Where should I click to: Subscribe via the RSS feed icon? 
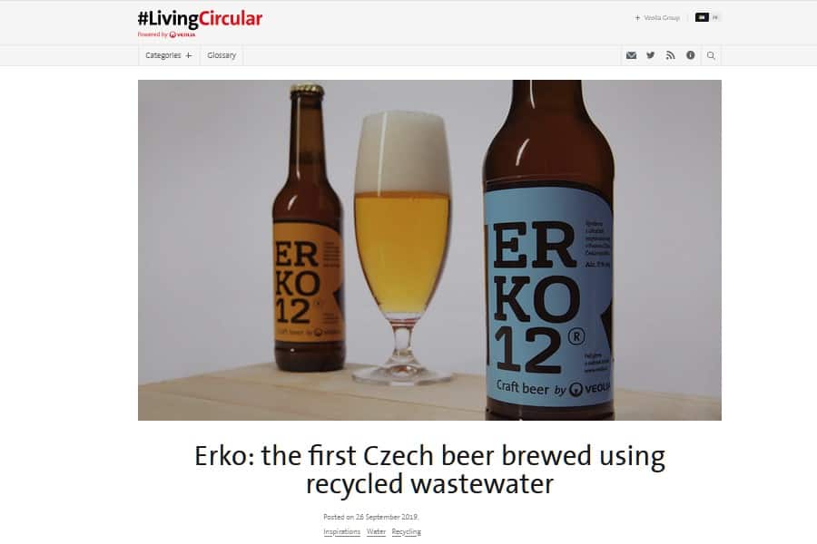click(x=671, y=55)
